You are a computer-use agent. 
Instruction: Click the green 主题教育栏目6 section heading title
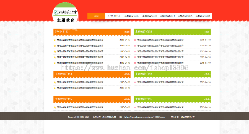point(144,99)
